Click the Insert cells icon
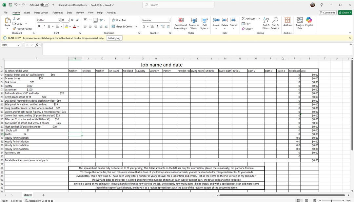Screen dimensions: 354x202 (x=216, y=20)
